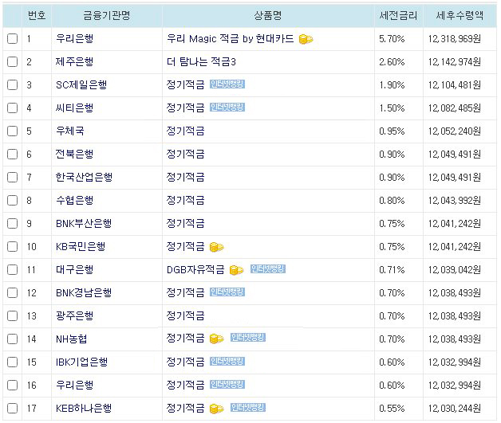The width and height of the screenshot is (501, 423).
Task: Click bank name IBK기업은행
Action: [81, 362]
